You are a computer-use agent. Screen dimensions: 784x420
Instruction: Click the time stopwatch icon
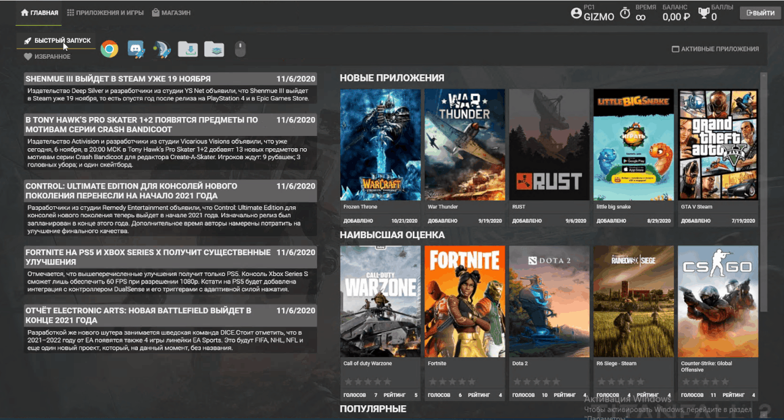click(625, 13)
